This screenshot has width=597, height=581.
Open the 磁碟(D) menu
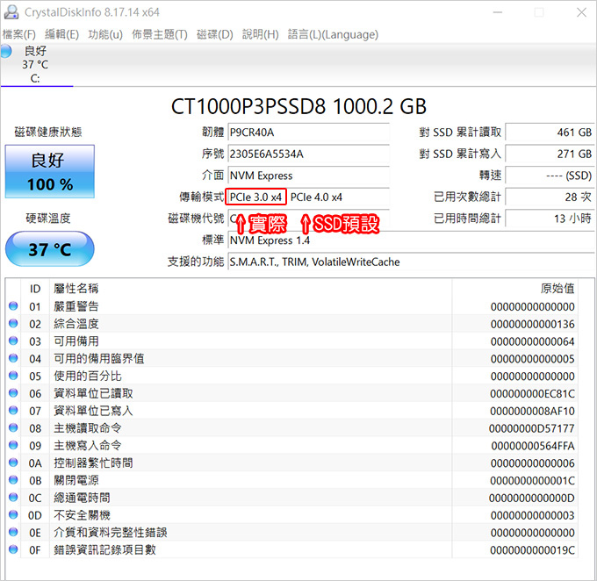click(215, 34)
